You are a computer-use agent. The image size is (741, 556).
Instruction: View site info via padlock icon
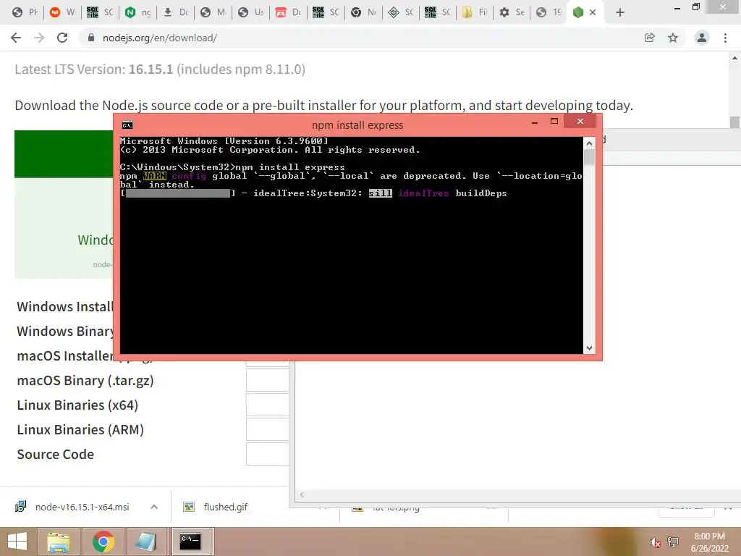pyautogui.click(x=91, y=38)
